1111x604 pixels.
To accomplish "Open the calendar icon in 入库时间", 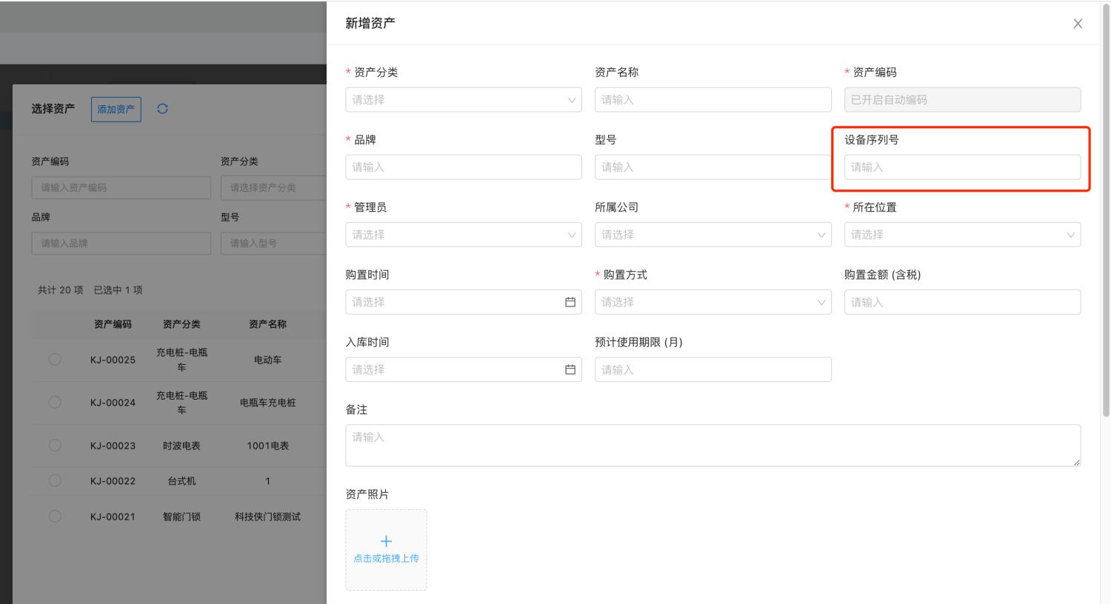I will pos(570,369).
